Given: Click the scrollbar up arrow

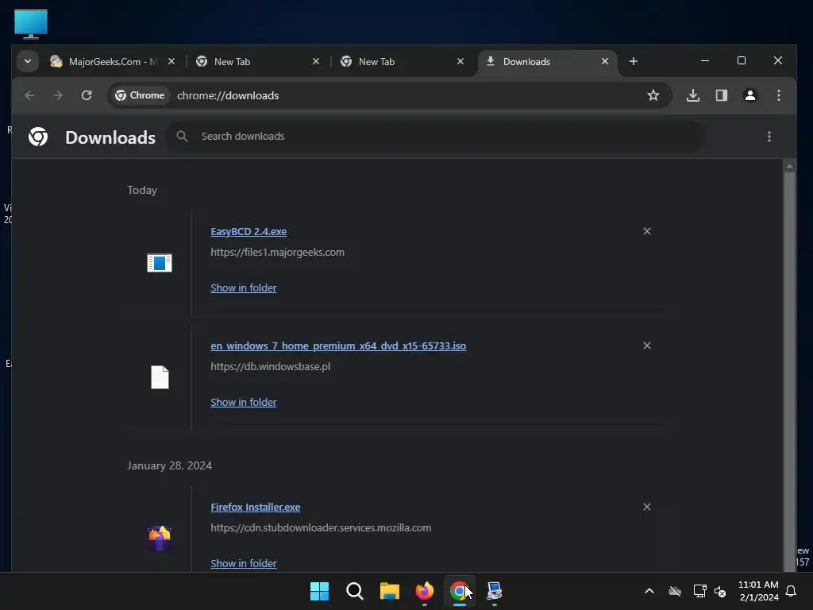Looking at the screenshot, I should pos(789,166).
